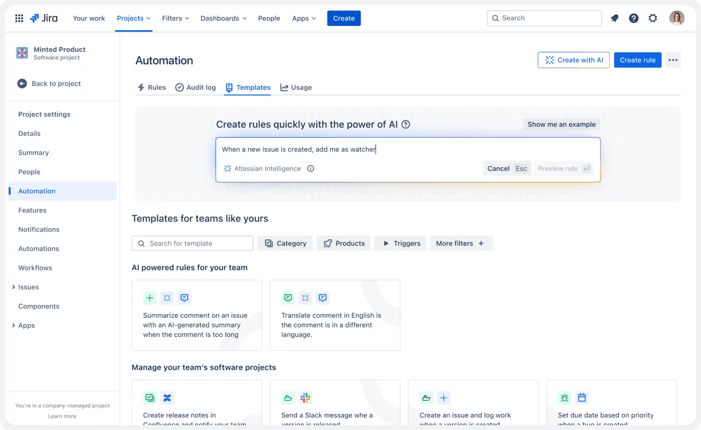Image resolution: width=701 pixels, height=430 pixels.
Task: Cancel the AI rule prompt
Action: click(x=507, y=169)
